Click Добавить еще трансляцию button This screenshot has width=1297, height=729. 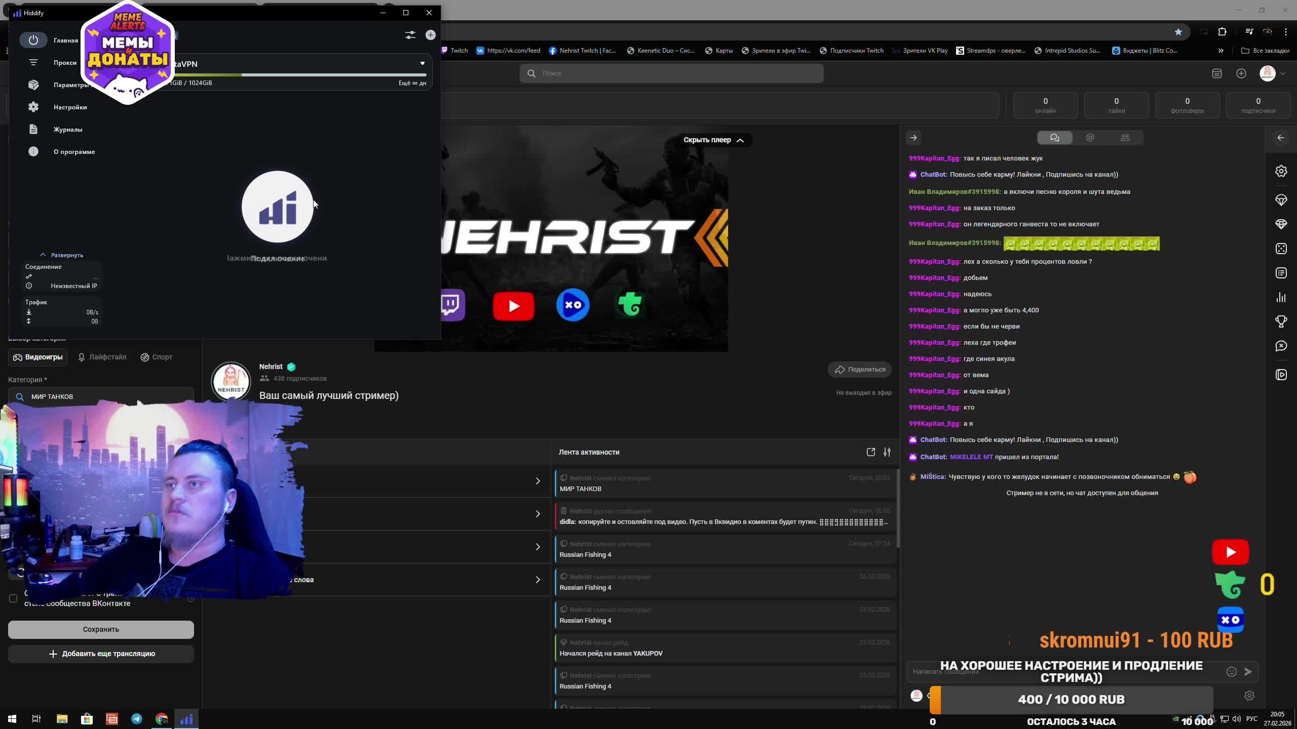pyautogui.click(x=101, y=654)
